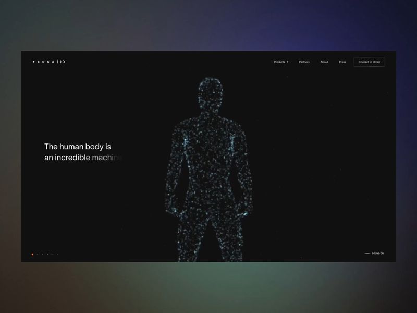Toggle the SOUND ON control
This screenshot has height=313, width=417.
coord(378,254)
